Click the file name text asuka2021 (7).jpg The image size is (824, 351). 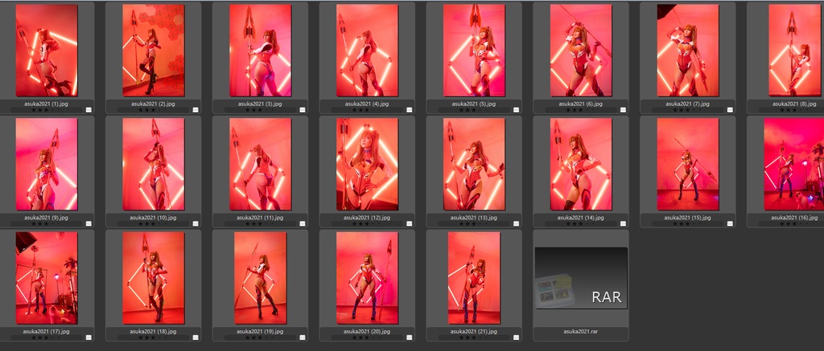coord(687,104)
